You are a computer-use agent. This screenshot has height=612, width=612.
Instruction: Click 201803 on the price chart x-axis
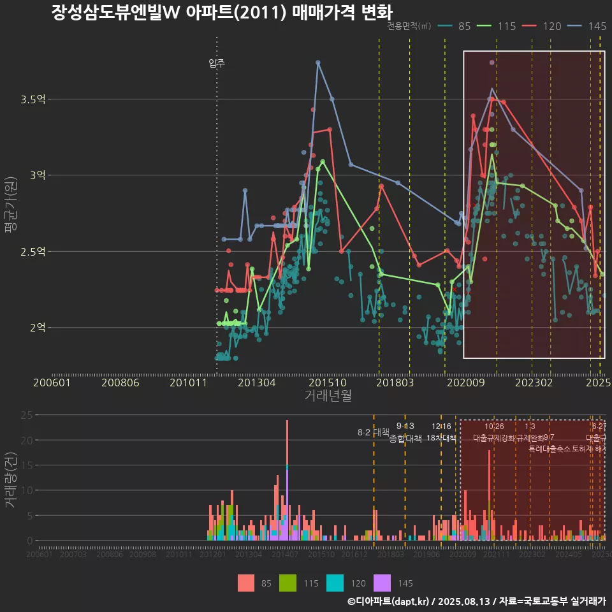point(395,382)
